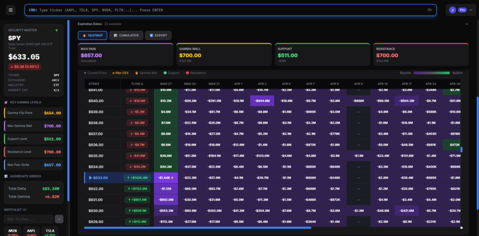Click the heatmap horizontal scrollbar

(x=197, y=228)
